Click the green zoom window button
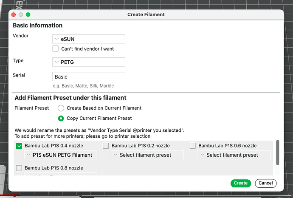 click(28, 14)
